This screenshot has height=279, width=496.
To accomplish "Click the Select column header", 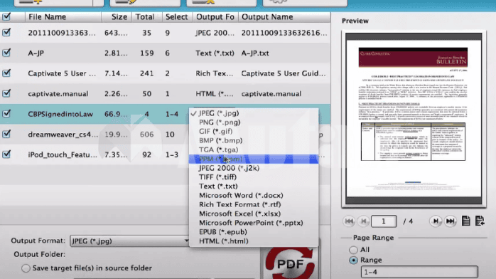I will pyautogui.click(x=177, y=17).
